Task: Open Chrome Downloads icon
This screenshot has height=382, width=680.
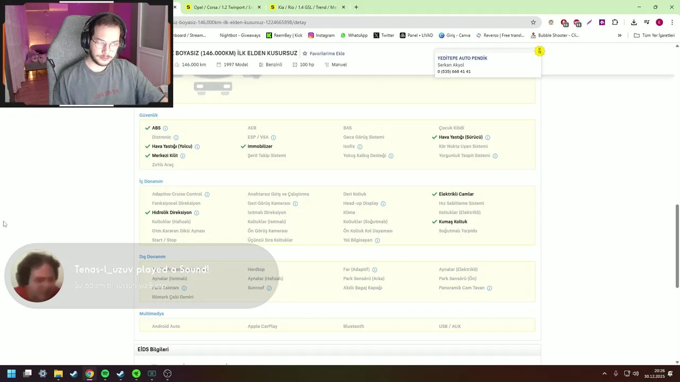Action: [x=634, y=22]
